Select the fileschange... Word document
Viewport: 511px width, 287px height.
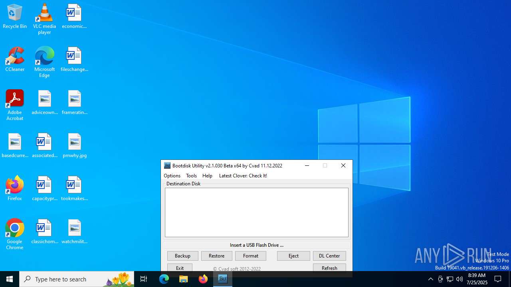[x=74, y=59]
